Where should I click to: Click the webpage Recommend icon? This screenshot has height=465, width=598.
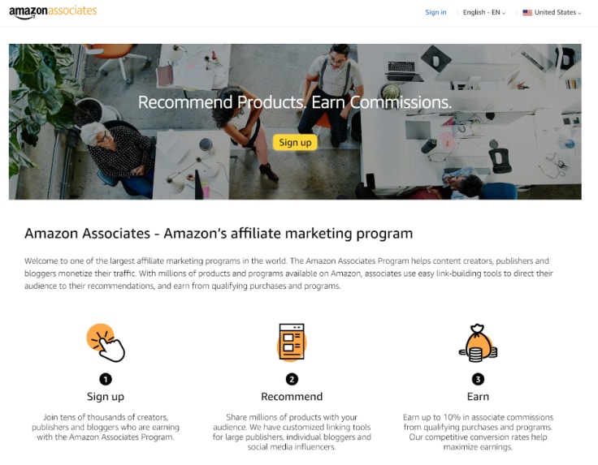292,342
